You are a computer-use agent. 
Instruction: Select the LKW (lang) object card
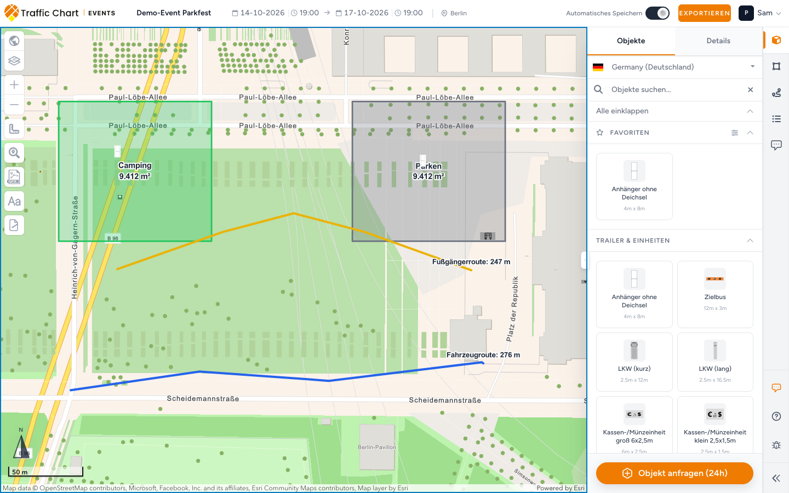715,362
